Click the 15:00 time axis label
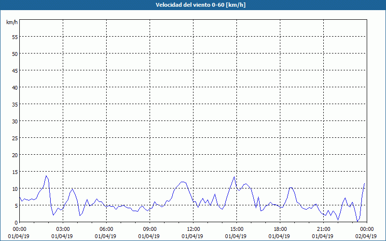Image resolution: width=386 pixels, height=241 pixels. (x=236, y=229)
